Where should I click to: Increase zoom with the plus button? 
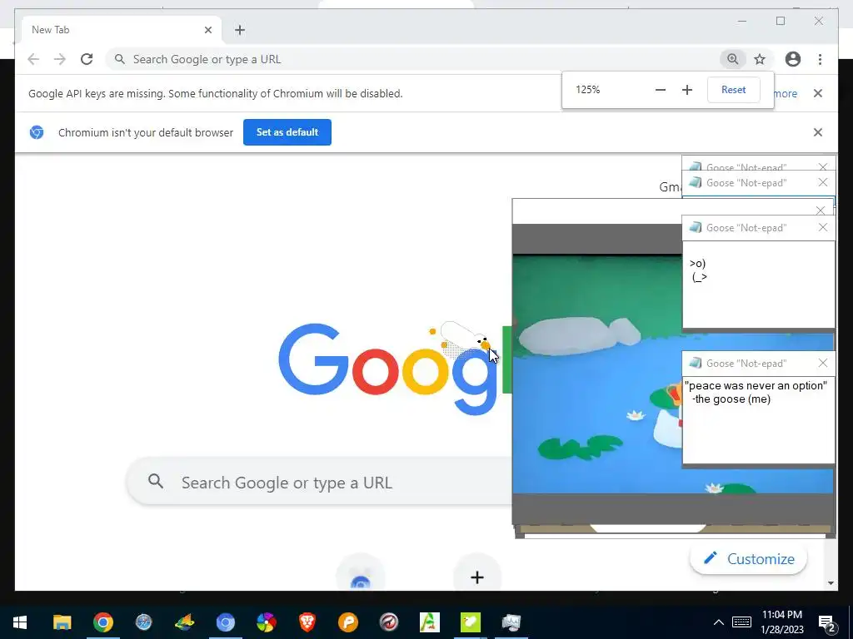pyautogui.click(x=687, y=90)
